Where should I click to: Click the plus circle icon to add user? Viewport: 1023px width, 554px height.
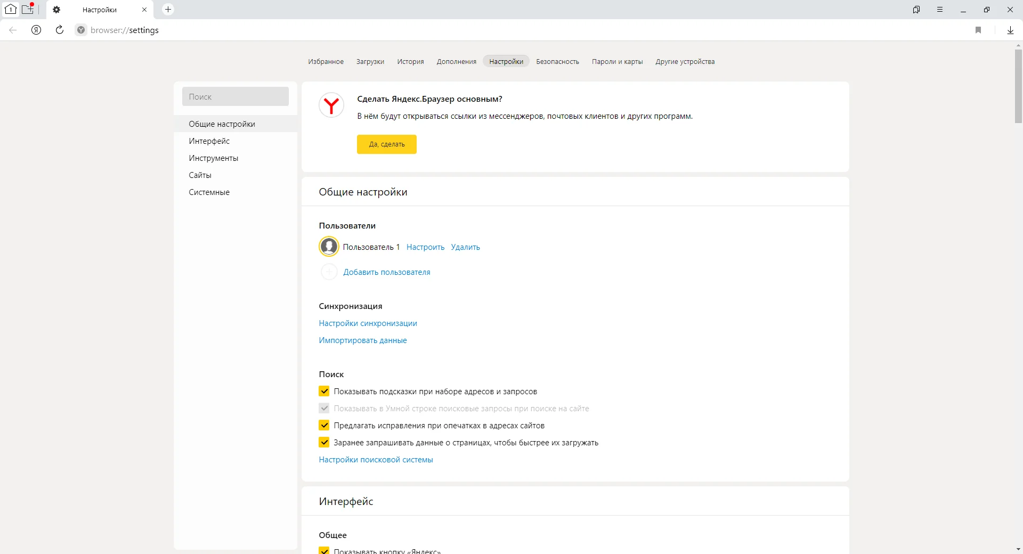pyautogui.click(x=329, y=272)
